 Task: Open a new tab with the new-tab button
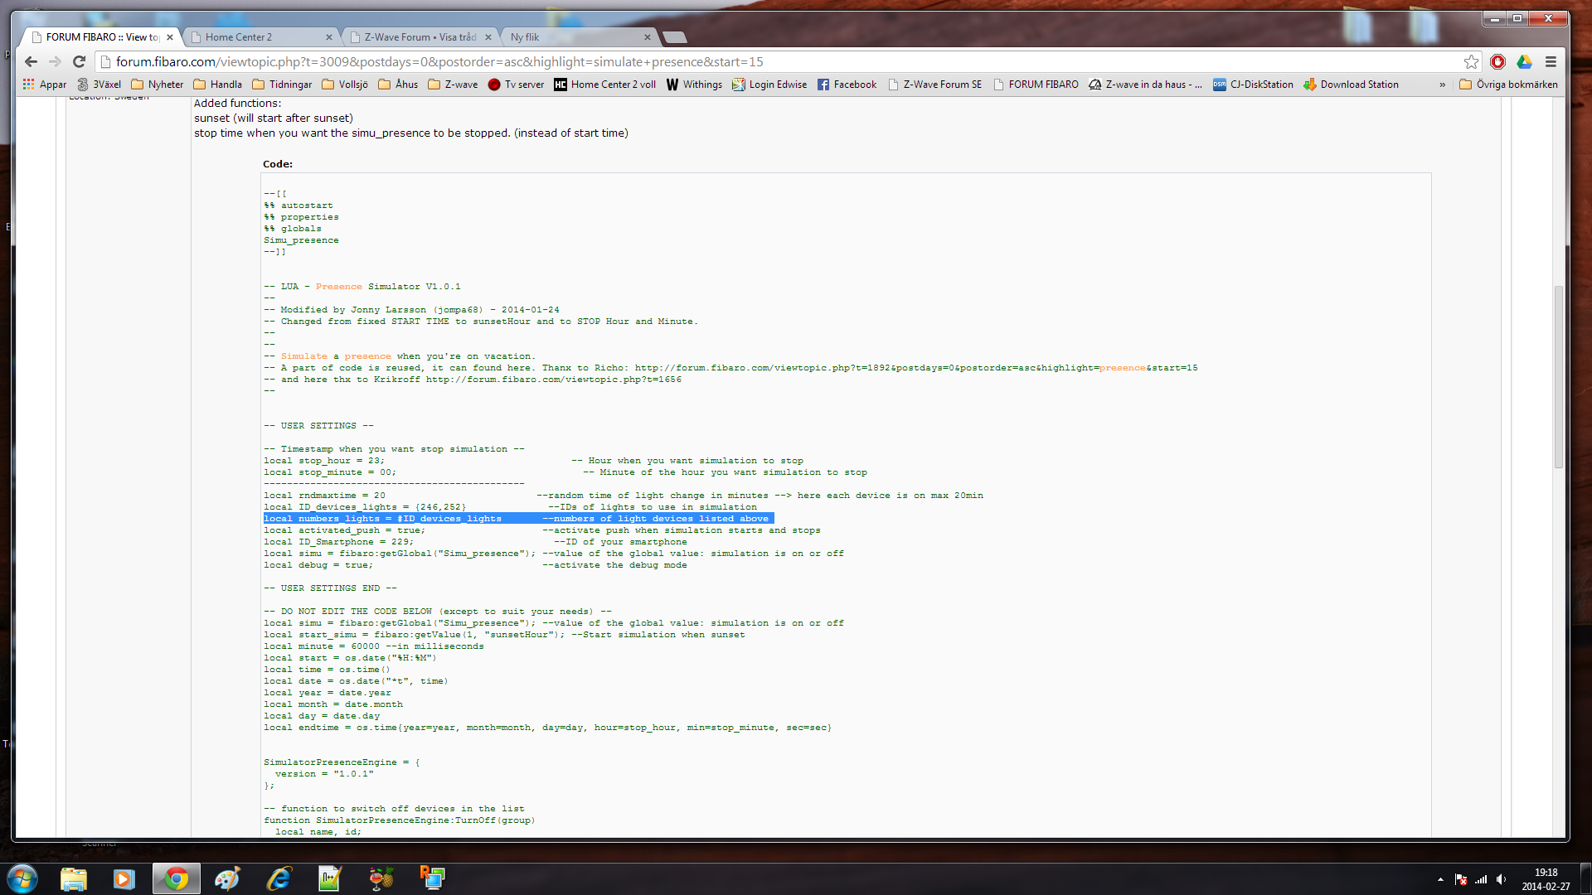click(x=675, y=37)
